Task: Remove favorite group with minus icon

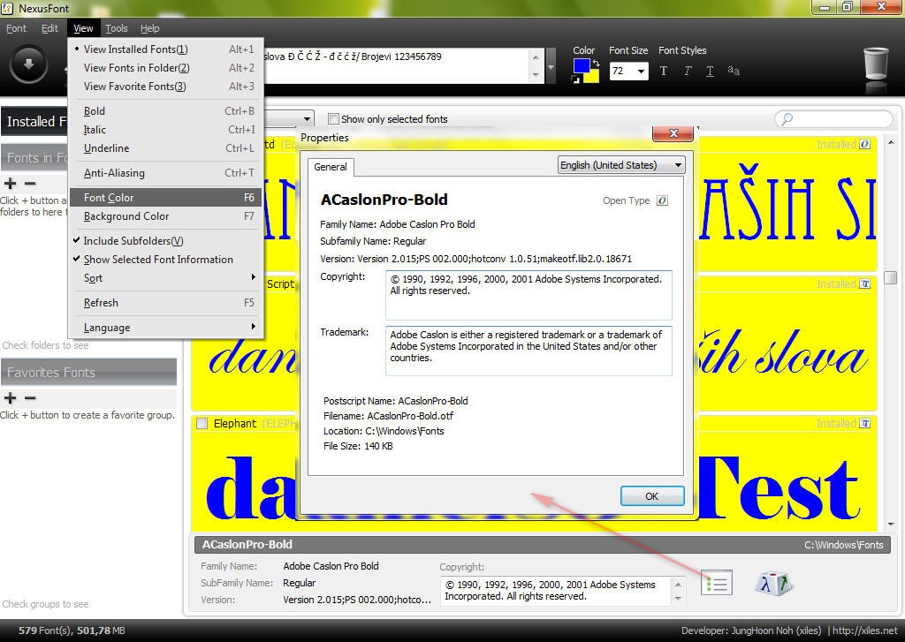Action: pyautogui.click(x=30, y=398)
